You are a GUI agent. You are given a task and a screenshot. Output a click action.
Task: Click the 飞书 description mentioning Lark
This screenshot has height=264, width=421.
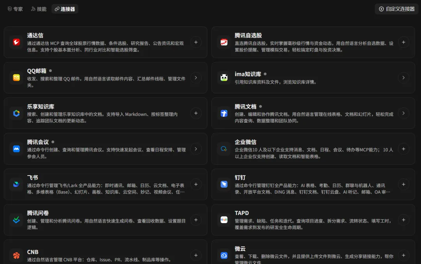tap(106, 188)
